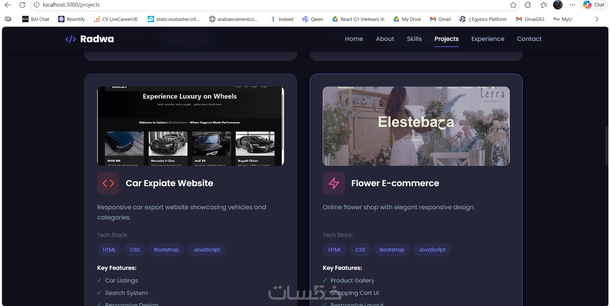Open the Rewritify bookmark
This screenshot has width=610, height=306.
(71, 19)
